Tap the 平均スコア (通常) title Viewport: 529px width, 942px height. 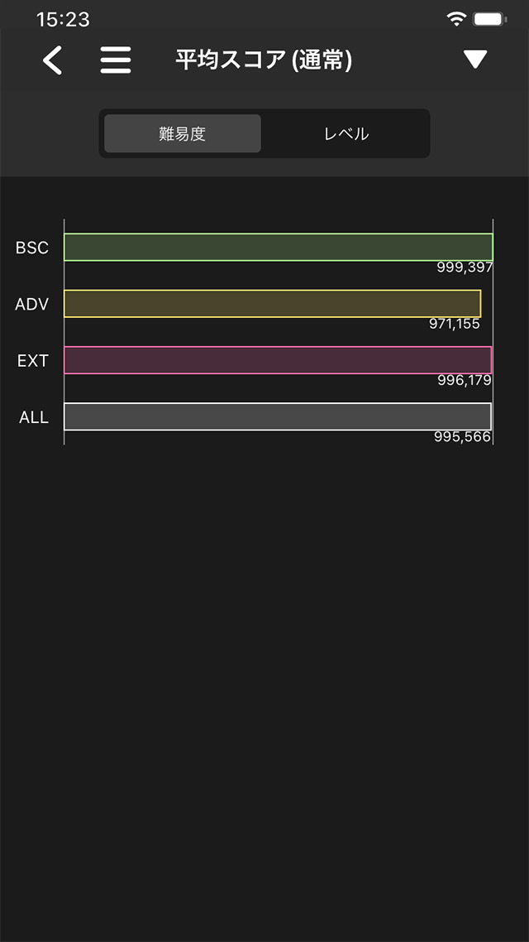(264, 60)
